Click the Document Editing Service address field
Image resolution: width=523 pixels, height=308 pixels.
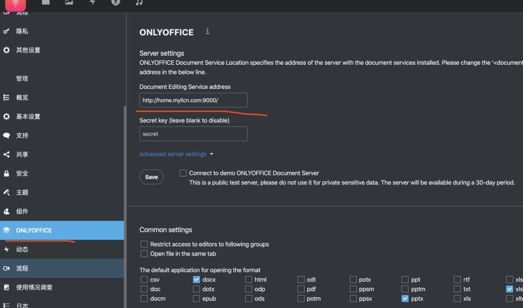click(x=193, y=100)
